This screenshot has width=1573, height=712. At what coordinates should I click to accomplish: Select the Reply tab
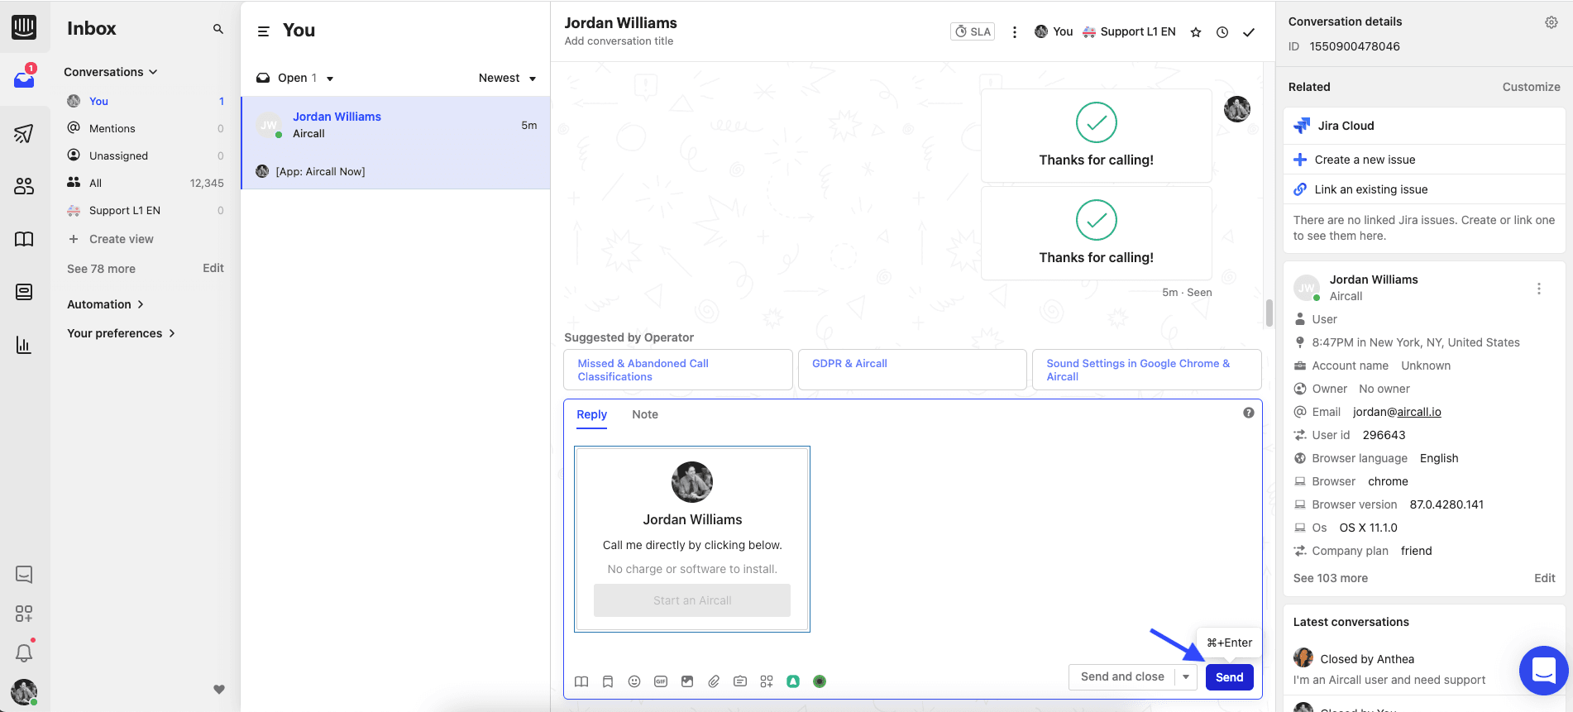[x=591, y=414]
